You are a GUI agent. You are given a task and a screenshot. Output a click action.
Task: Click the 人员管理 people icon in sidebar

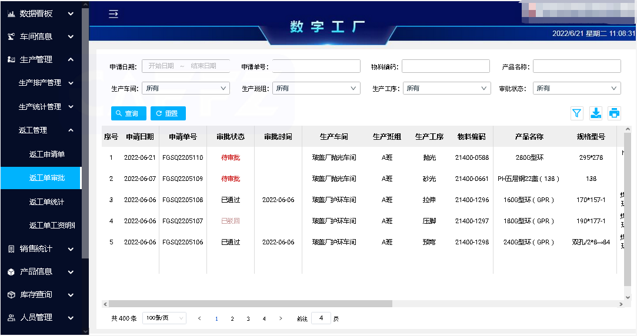tap(11, 317)
